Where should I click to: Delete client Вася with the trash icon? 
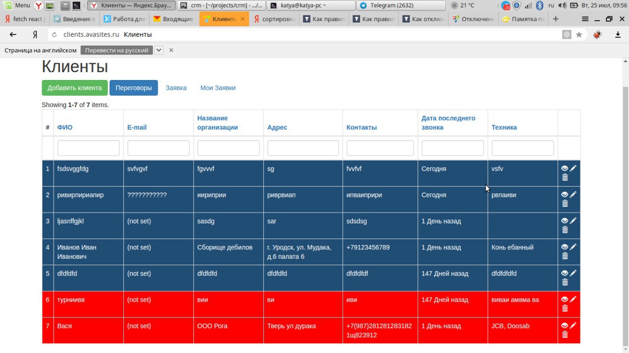[565, 334]
